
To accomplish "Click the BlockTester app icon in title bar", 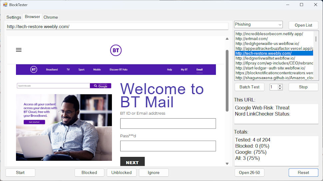I will point(5,5).
